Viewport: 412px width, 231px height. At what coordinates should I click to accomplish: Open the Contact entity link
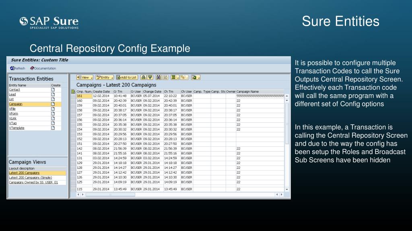click(x=14, y=89)
